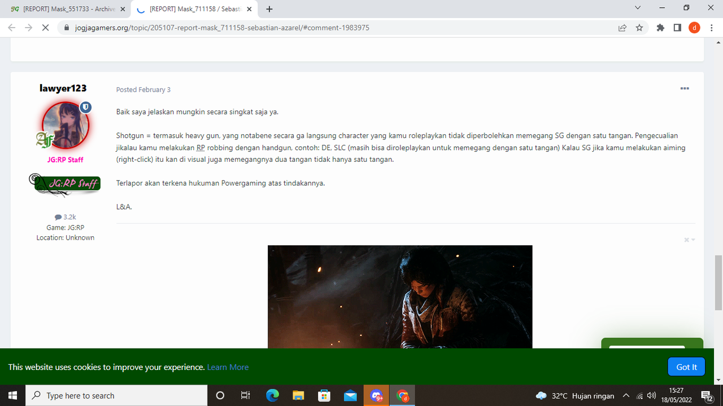Click the text 'Game: JG:RP'
Image resolution: width=723 pixels, height=406 pixels.
click(x=66, y=227)
